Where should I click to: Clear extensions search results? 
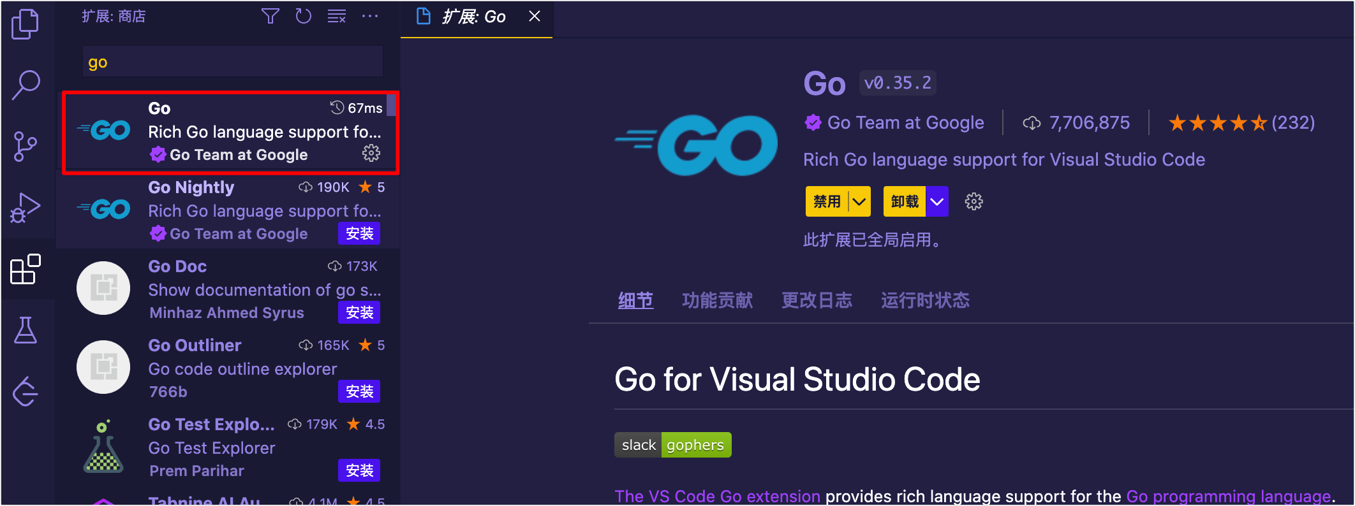(337, 17)
